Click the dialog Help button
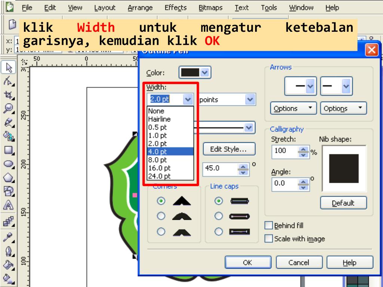The height and width of the screenshot is (287, 383). tap(350, 262)
